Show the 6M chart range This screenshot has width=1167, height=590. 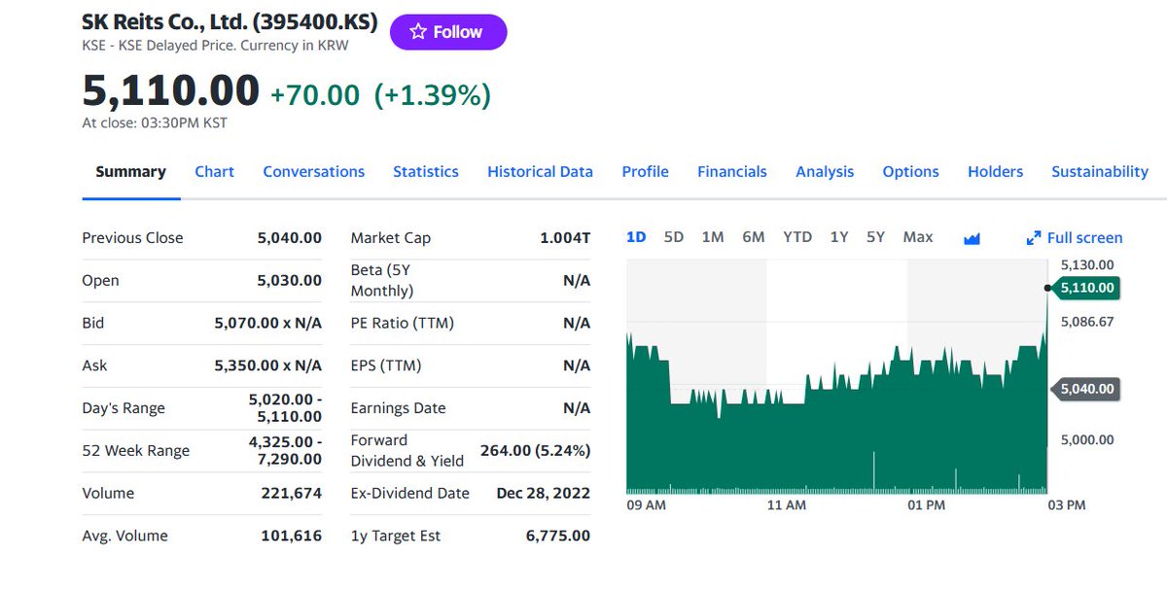pos(753,237)
